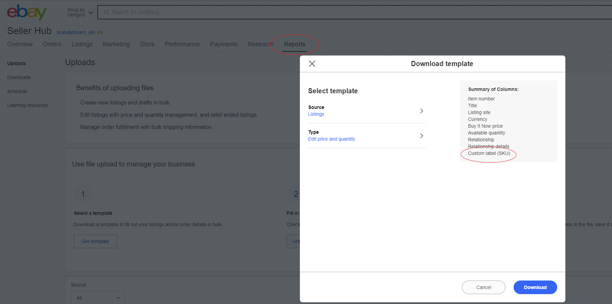Open the Shop by category dropdown
612x304 pixels.
tap(80, 13)
